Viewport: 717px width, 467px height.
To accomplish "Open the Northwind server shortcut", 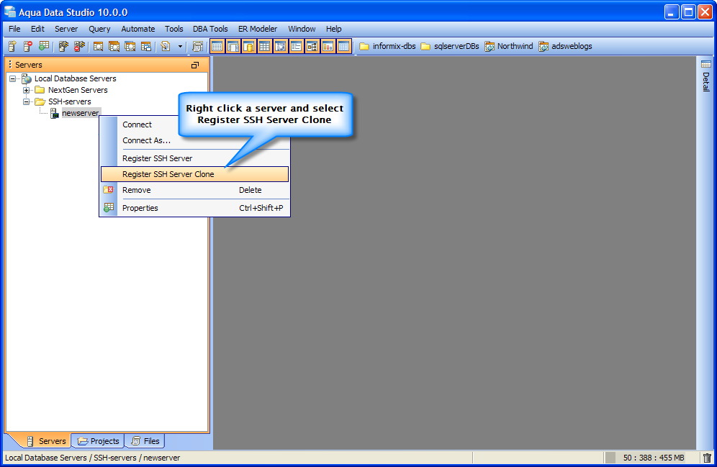I will (x=509, y=46).
